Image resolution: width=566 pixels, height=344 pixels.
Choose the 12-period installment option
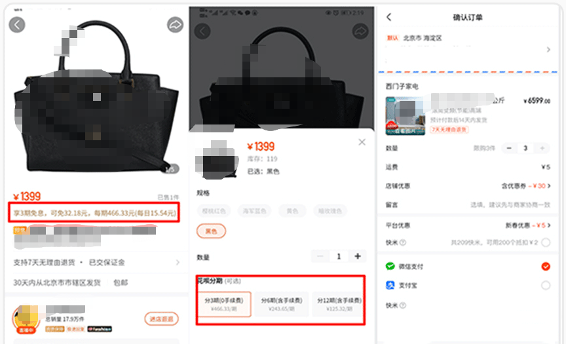[339, 304]
